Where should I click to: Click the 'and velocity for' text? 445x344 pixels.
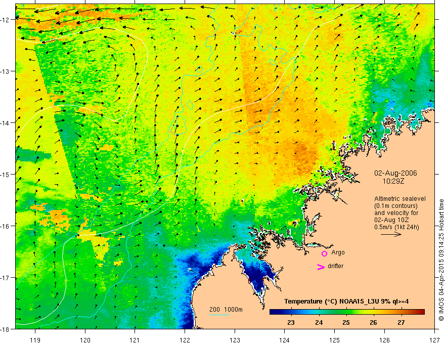tap(396, 213)
